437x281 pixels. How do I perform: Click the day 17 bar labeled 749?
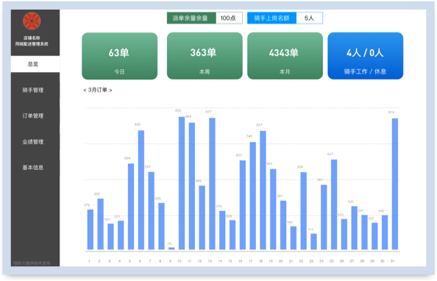click(253, 196)
